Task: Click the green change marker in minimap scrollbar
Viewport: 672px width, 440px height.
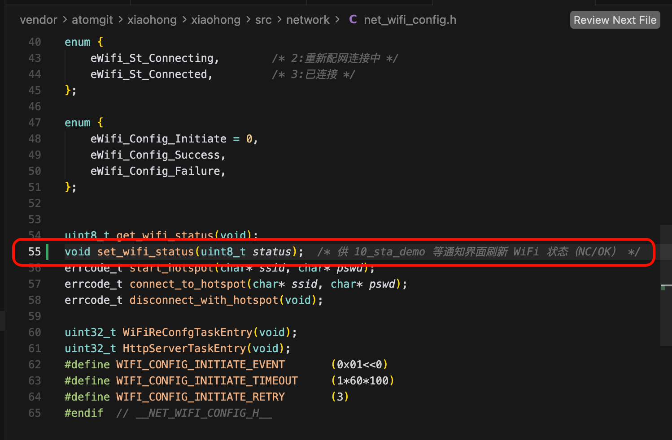Action: [663, 288]
